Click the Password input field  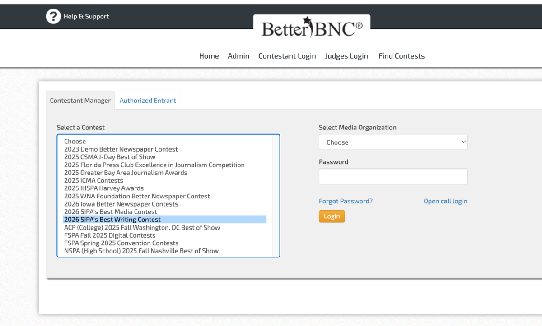(393, 177)
